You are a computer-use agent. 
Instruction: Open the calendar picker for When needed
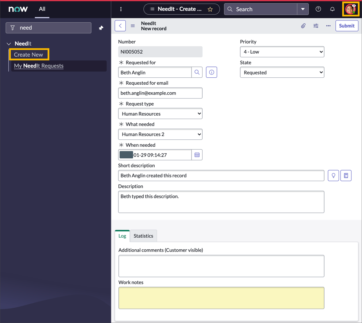tap(197, 154)
